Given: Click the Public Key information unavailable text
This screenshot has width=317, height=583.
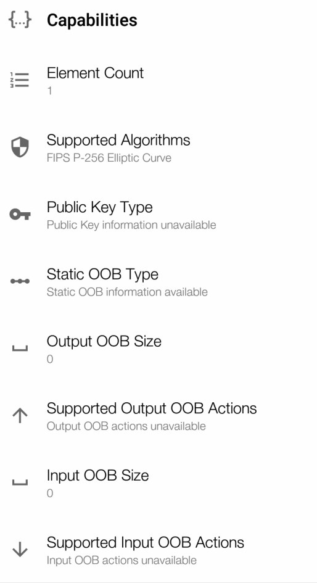Looking at the screenshot, I should pyautogui.click(x=131, y=225).
